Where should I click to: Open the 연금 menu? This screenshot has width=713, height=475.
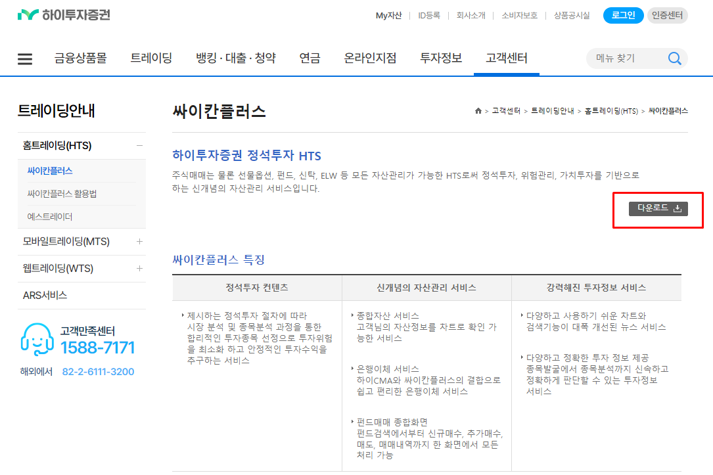[x=310, y=58]
